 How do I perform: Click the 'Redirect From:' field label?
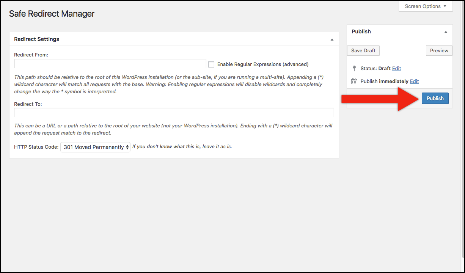pos(31,55)
